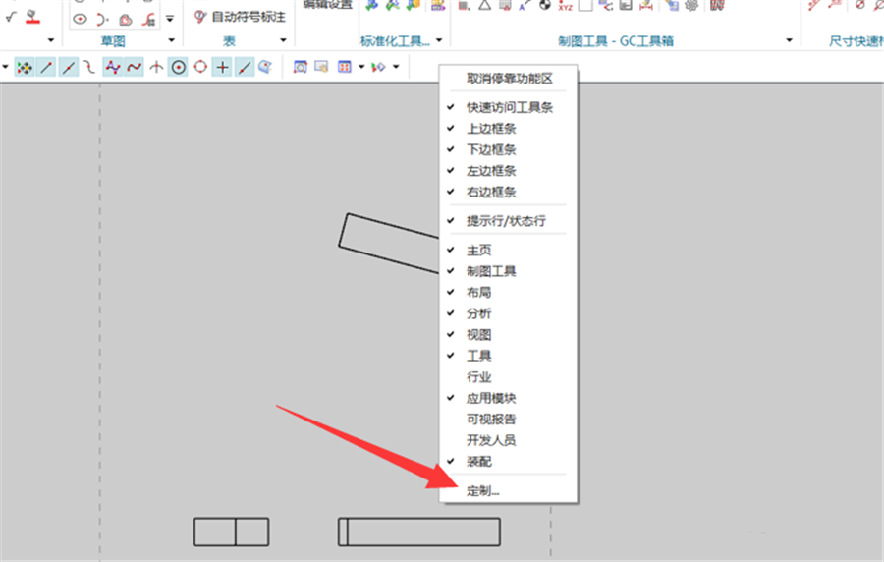Toggle the Mid Point snap icon
884x562 pixels.
pos(68,68)
